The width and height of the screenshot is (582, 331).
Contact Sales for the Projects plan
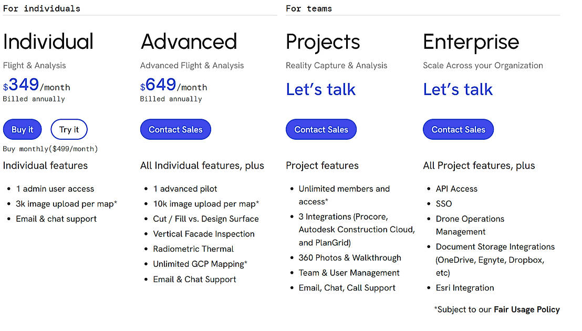click(321, 130)
